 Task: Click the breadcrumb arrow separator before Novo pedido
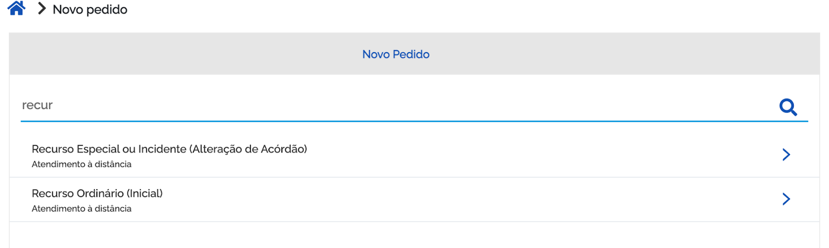pos(42,9)
